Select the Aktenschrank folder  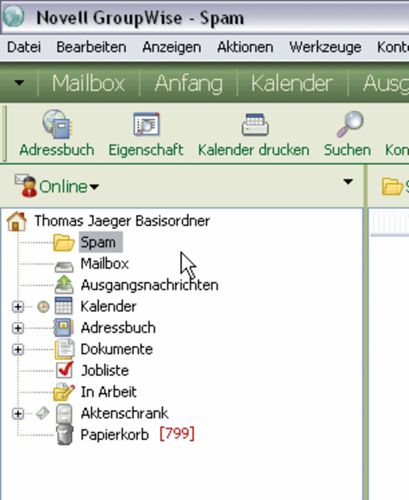[124, 413]
